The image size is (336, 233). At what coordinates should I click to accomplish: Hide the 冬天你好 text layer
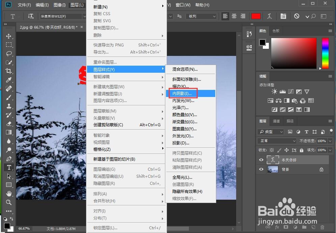click(x=261, y=160)
